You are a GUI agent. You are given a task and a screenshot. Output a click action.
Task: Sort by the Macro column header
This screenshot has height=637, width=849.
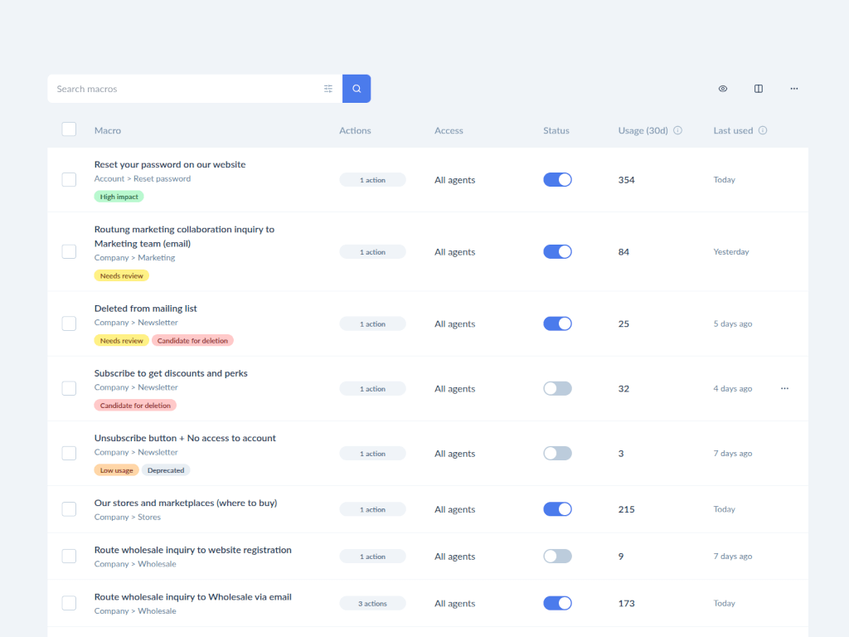[x=109, y=130]
